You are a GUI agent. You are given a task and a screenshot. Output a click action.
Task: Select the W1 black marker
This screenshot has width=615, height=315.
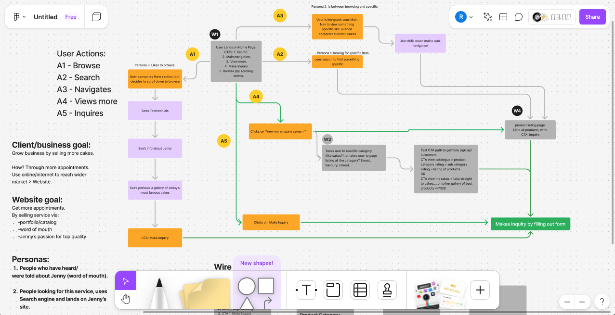tap(215, 34)
